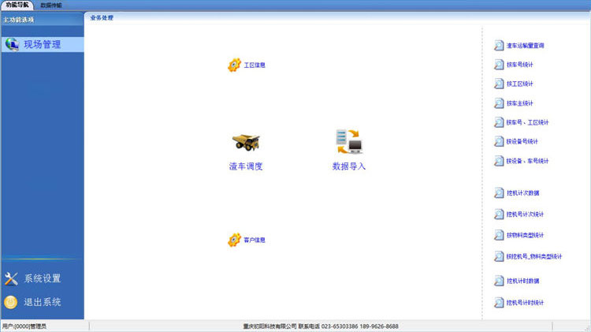
Task: Open 挖机计时数据 report link
Action: pos(522,281)
